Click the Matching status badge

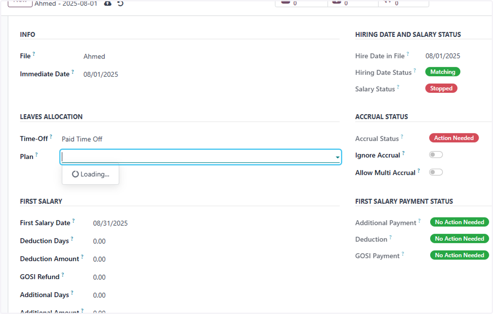coord(443,72)
